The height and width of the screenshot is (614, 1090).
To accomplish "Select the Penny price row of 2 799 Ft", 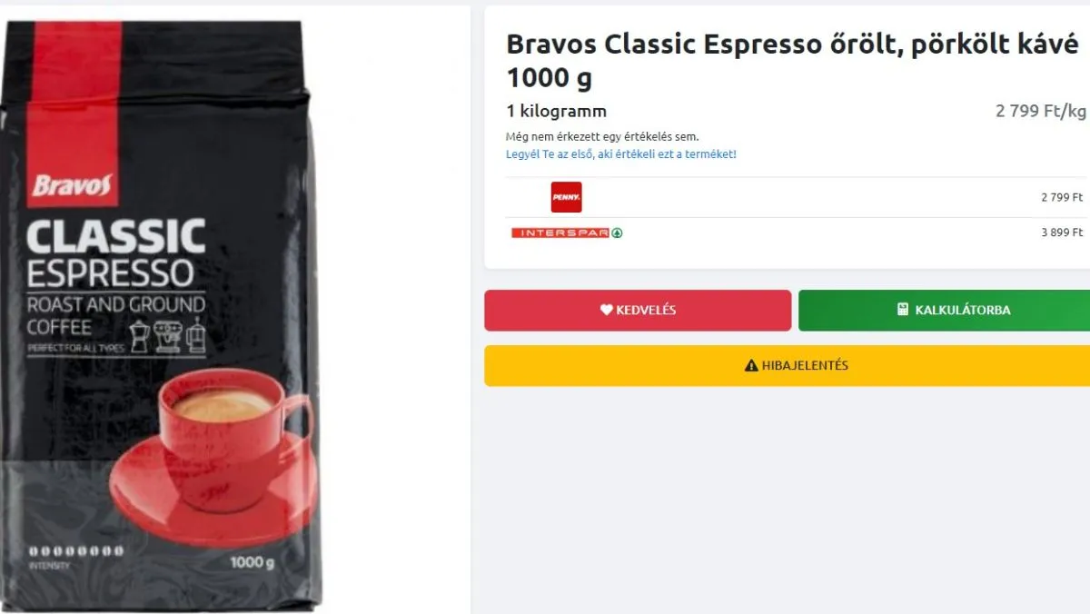I will click(x=796, y=197).
